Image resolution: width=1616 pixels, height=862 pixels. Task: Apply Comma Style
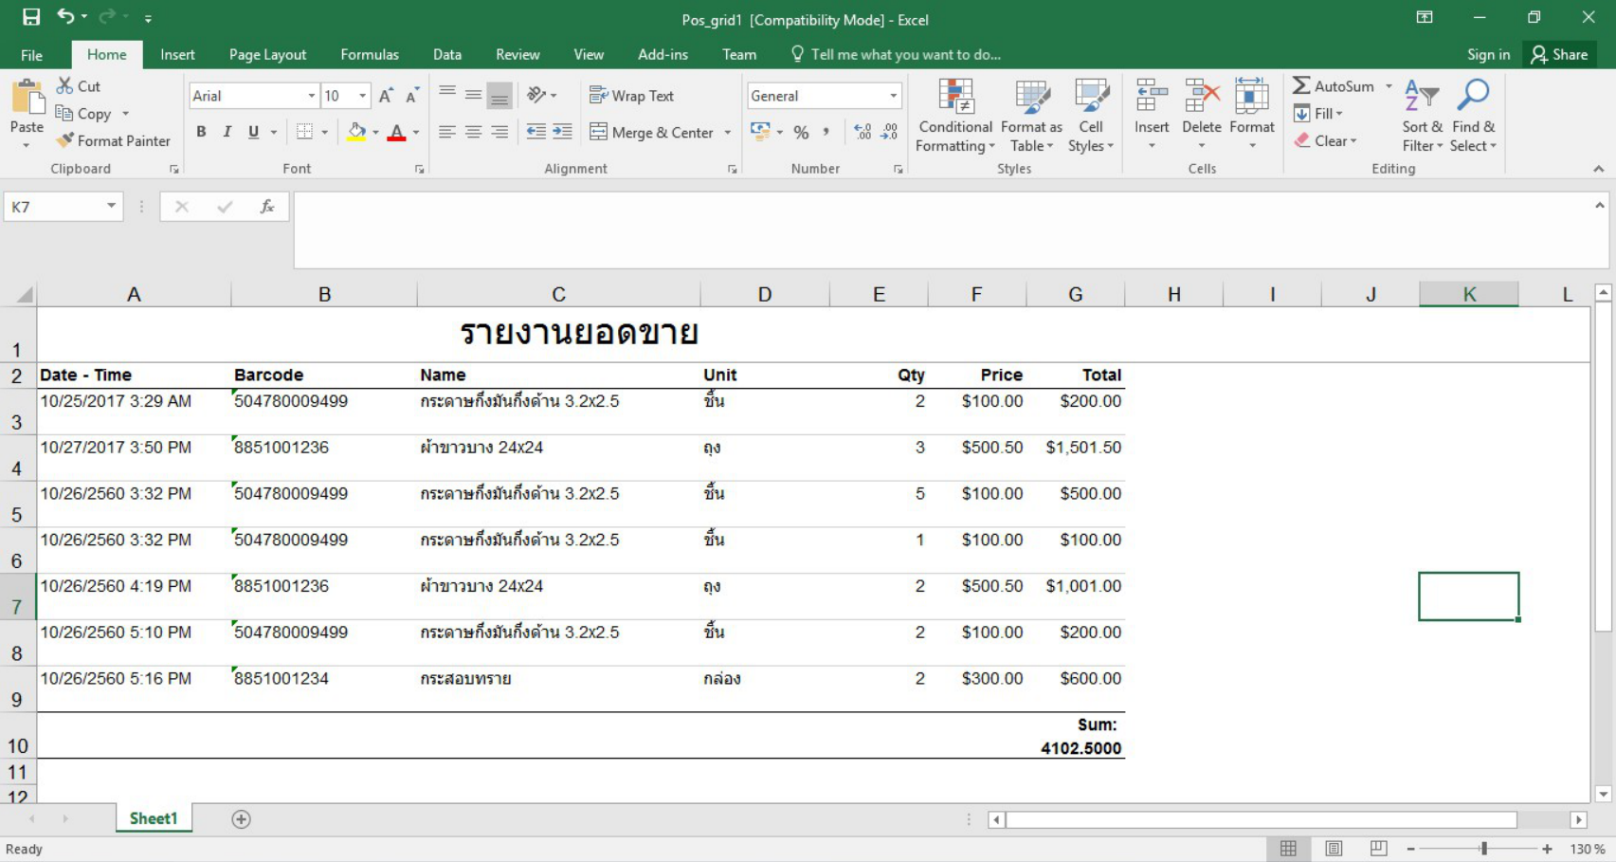coord(826,132)
